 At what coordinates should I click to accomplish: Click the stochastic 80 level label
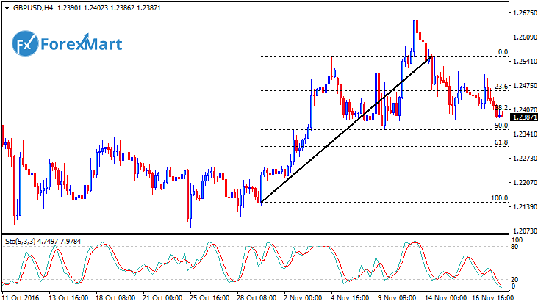pyautogui.click(x=515, y=247)
